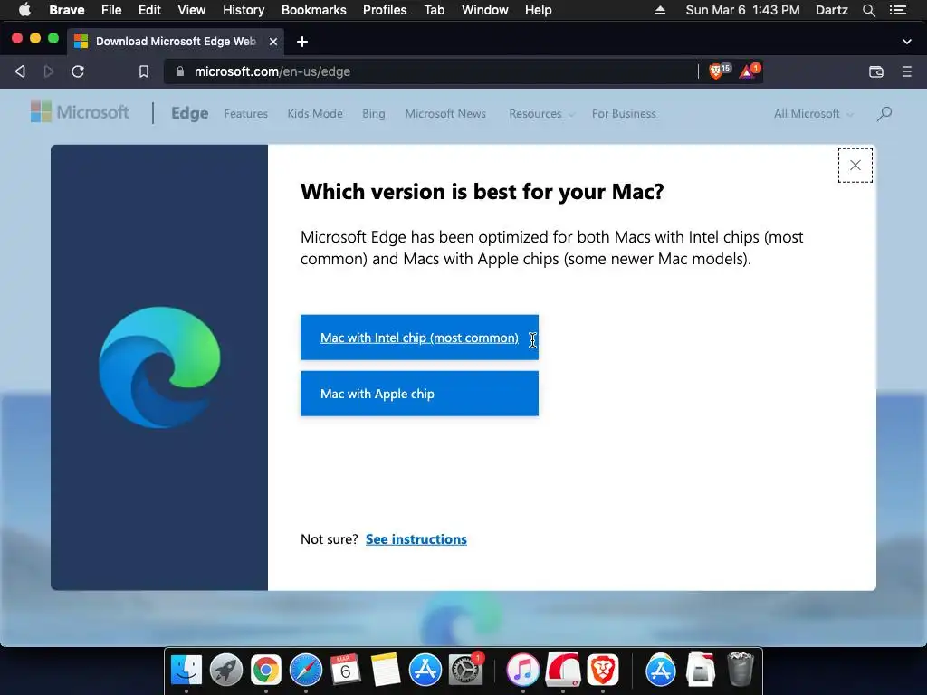Open the Microsoft News nav link
This screenshot has width=927, height=695.
point(445,113)
